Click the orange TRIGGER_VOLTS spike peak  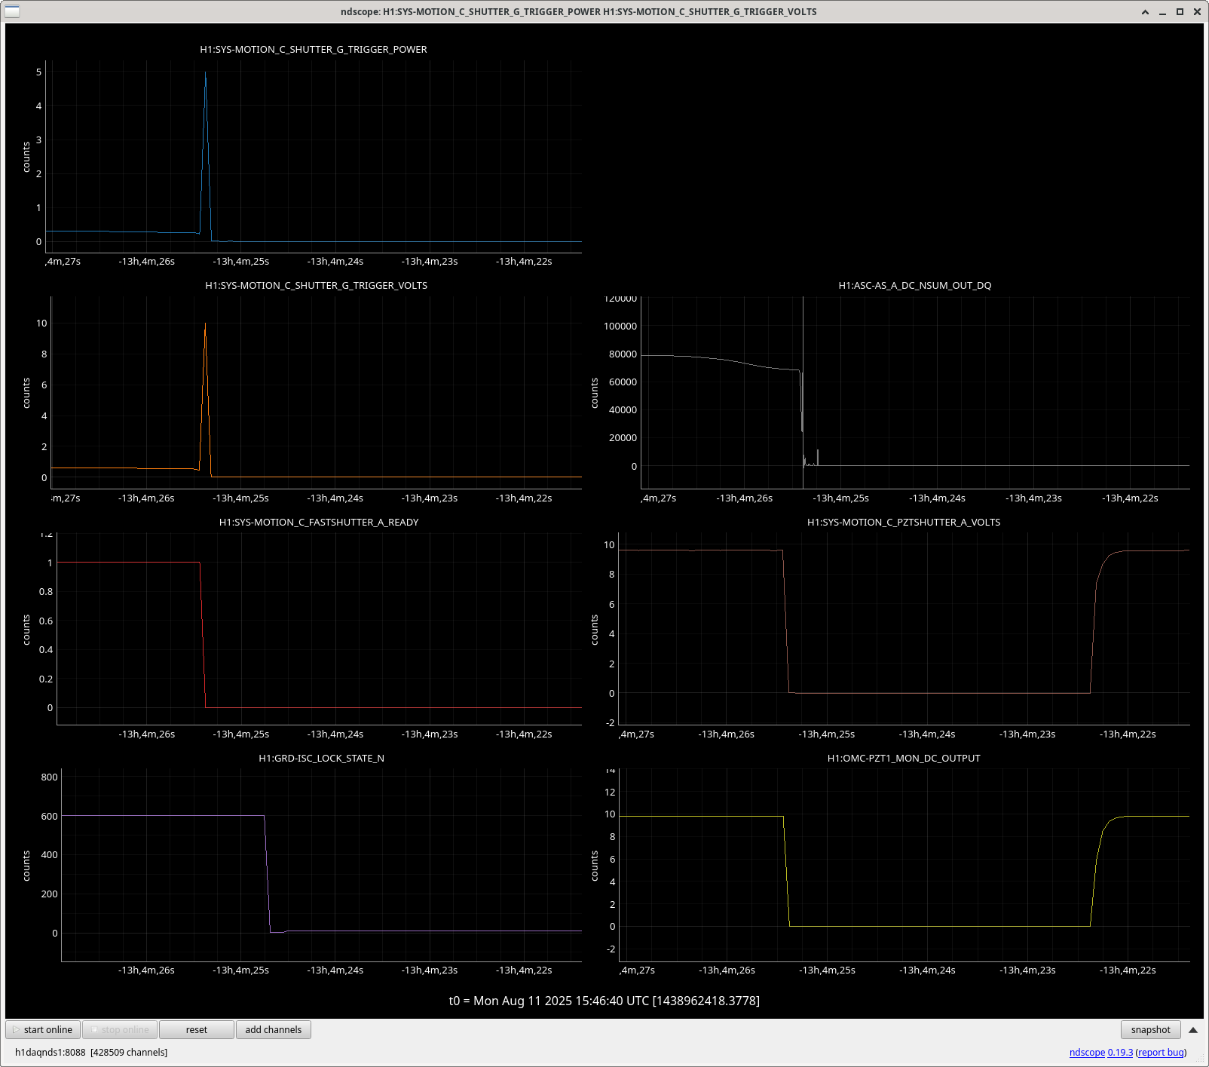click(205, 324)
